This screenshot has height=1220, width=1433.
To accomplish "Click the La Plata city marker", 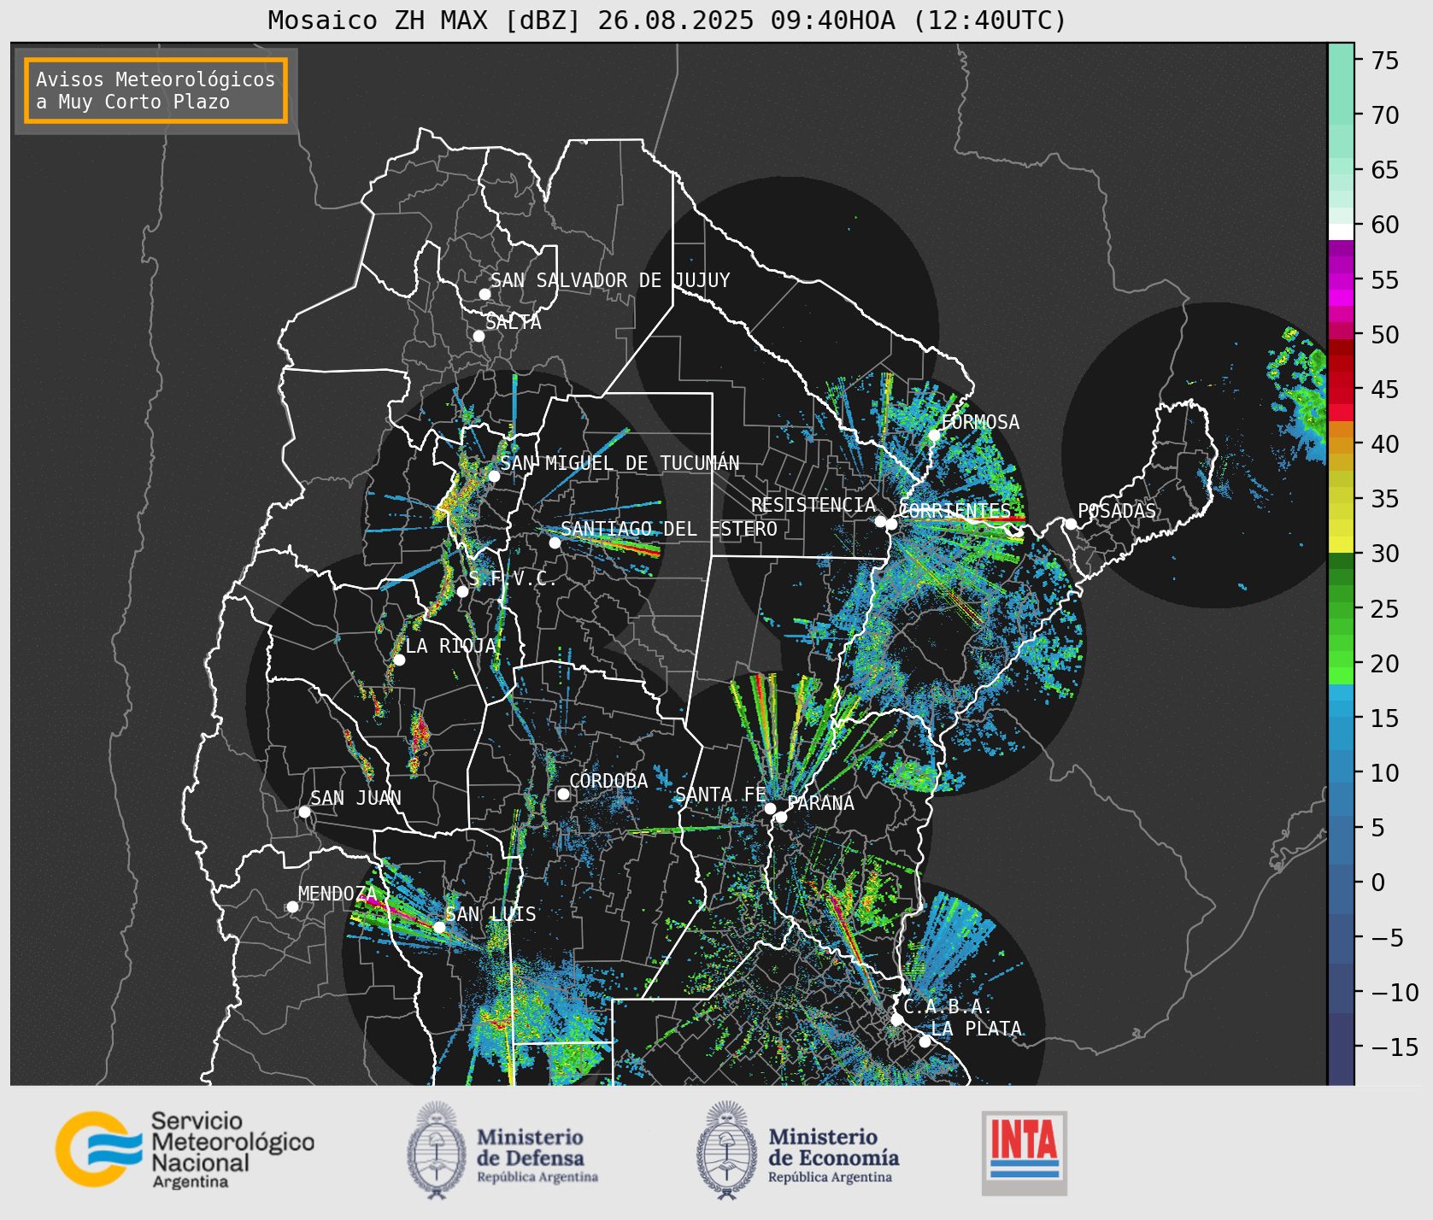I will 925,1041.
